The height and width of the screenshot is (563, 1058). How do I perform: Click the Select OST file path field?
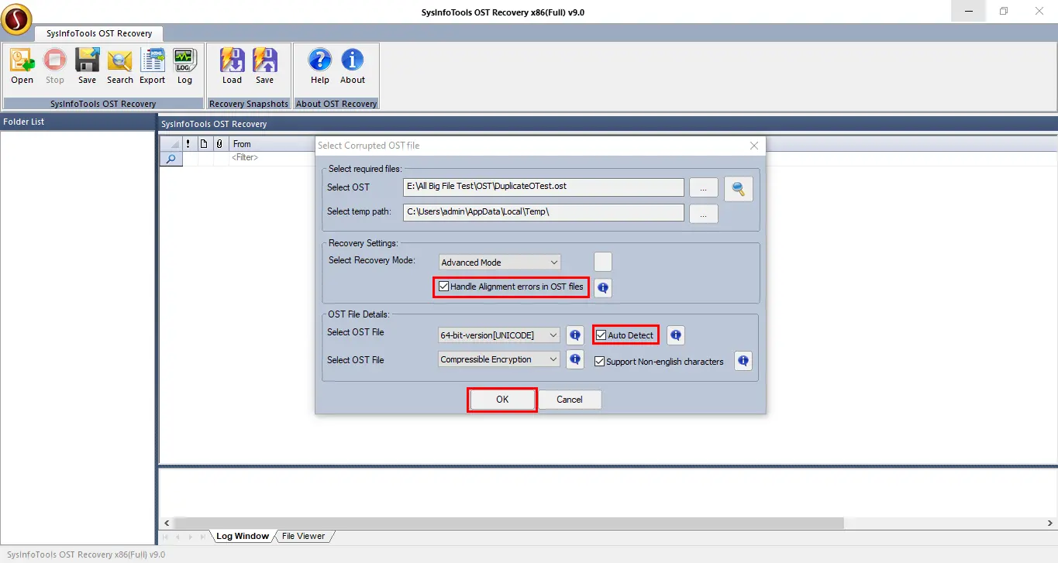tap(543, 187)
